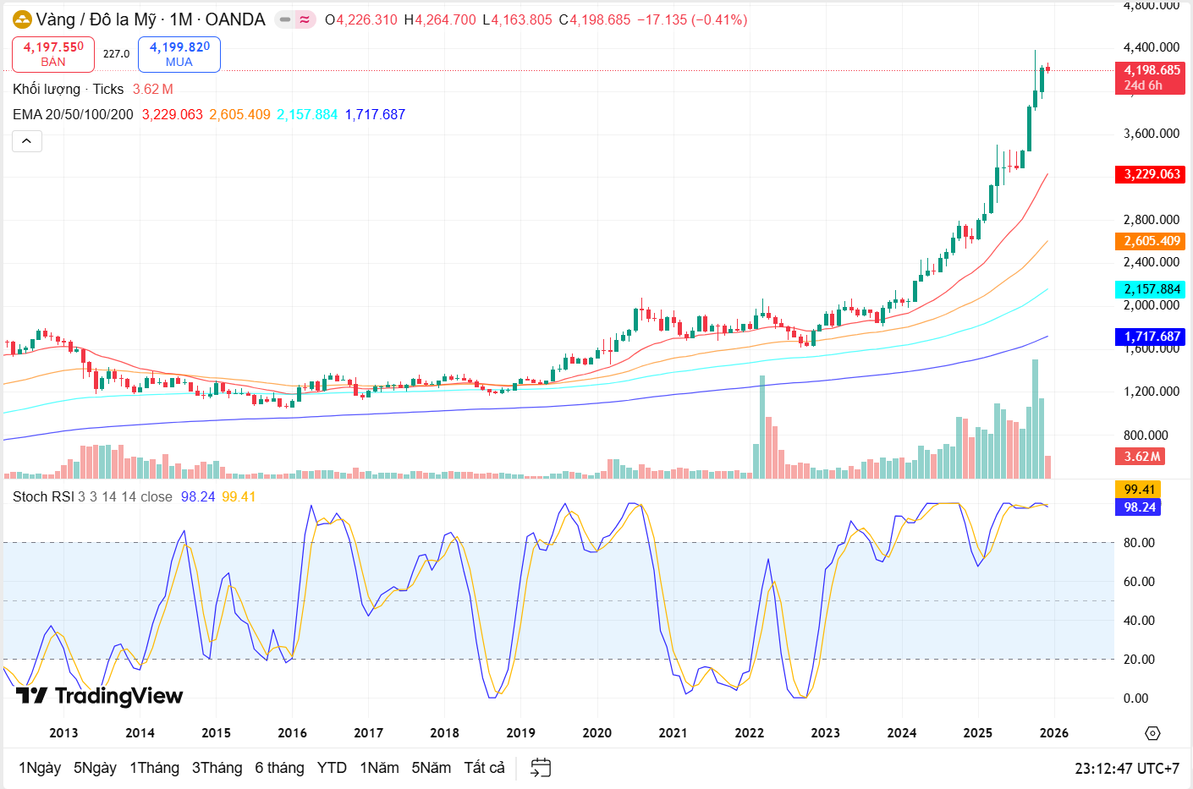1193x789 pixels.
Task: Select the 1Ngày time range
Action: click(40, 768)
